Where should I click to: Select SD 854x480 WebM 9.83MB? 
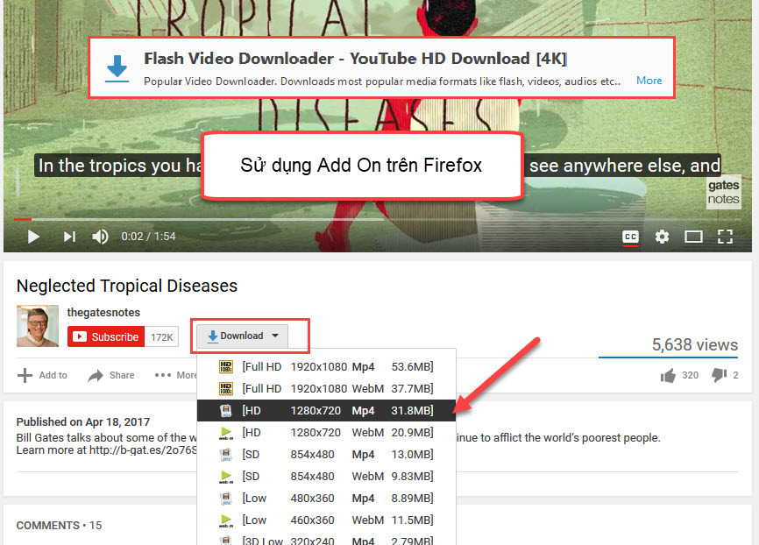pyautogui.click(x=326, y=477)
